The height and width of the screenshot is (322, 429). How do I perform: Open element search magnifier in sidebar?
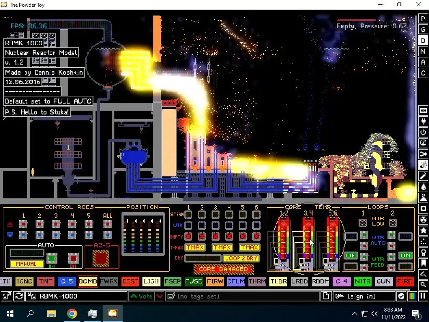point(423,285)
